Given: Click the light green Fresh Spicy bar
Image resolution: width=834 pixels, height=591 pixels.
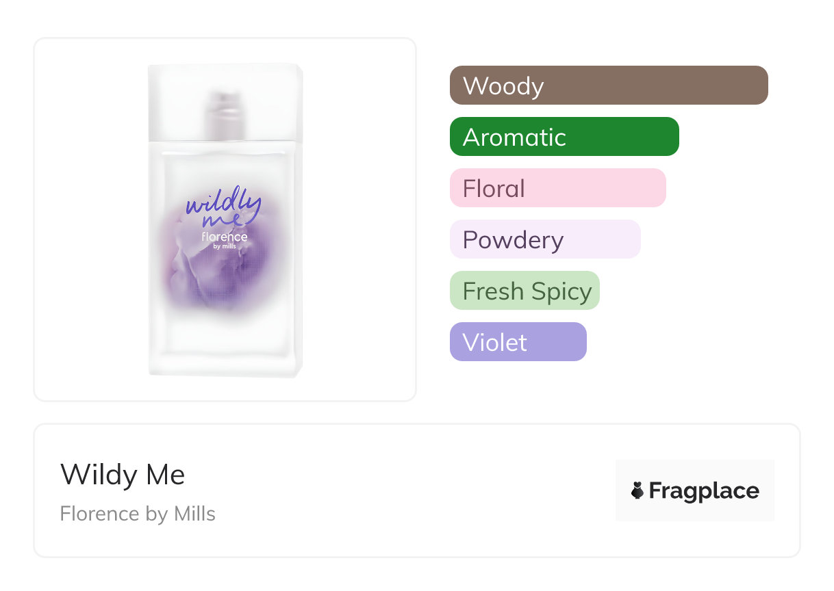Looking at the screenshot, I should (x=525, y=291).
